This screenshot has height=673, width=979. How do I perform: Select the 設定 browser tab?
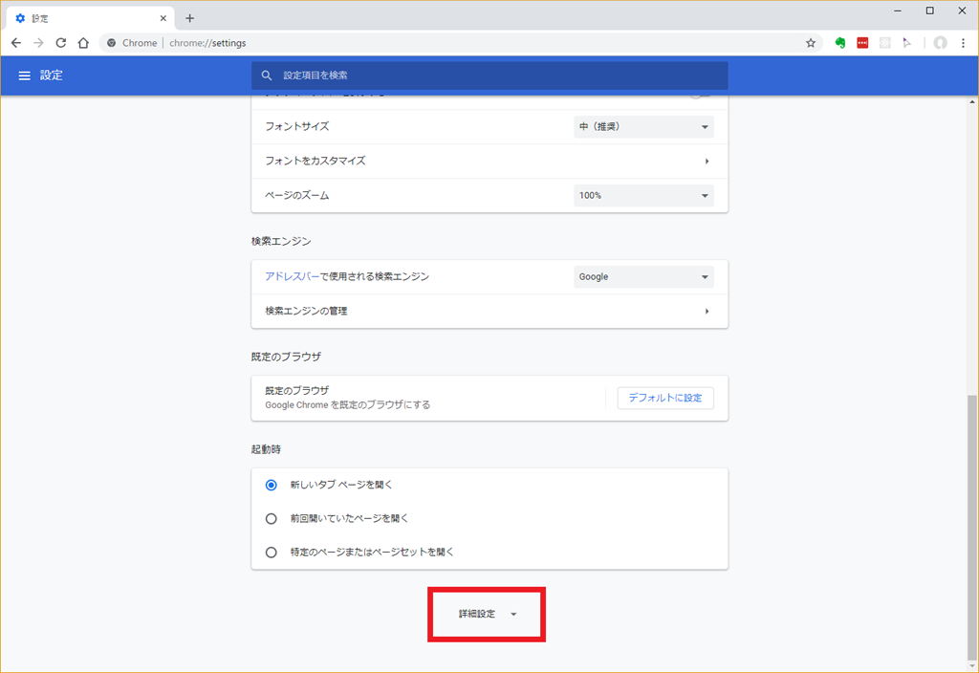point(91,18)
